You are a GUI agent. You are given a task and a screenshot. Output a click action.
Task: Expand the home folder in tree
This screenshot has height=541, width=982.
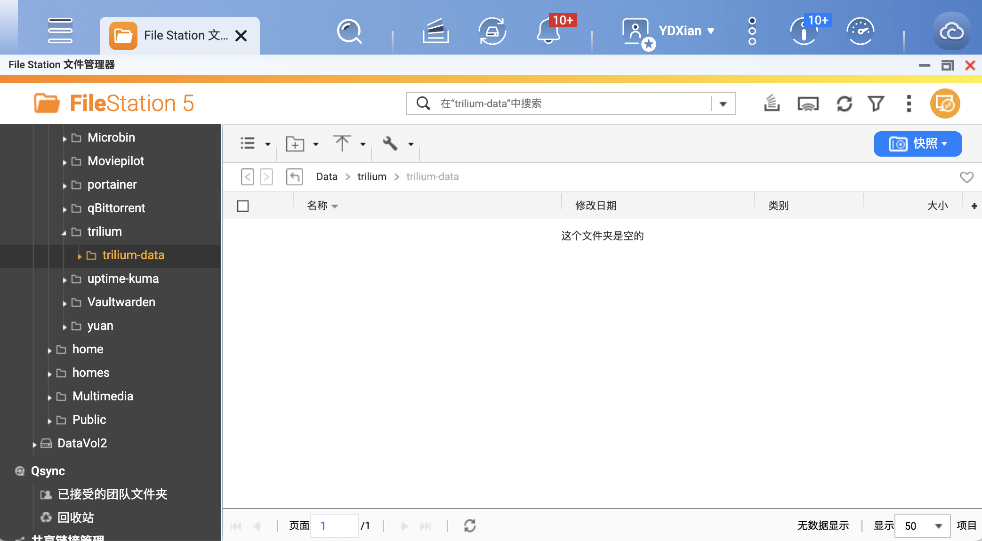point(49,350)
